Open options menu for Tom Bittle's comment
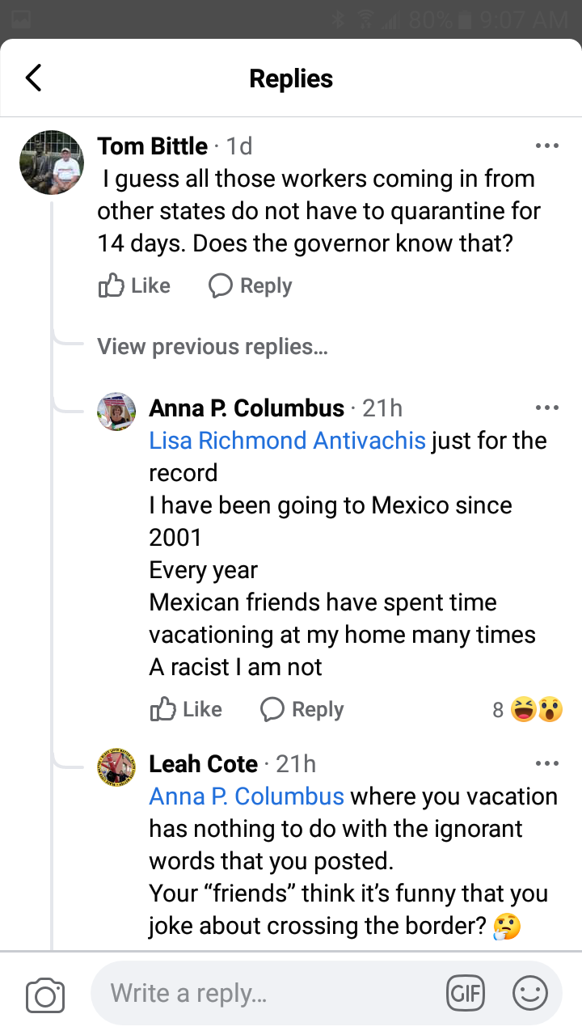 coord(547,146)
